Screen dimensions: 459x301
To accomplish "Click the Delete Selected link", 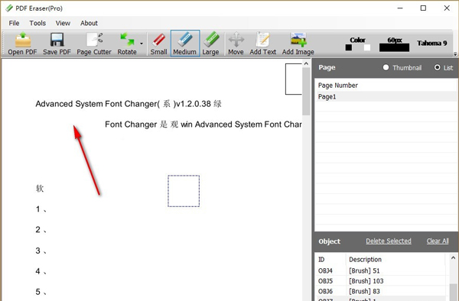I will click(389, 241).
